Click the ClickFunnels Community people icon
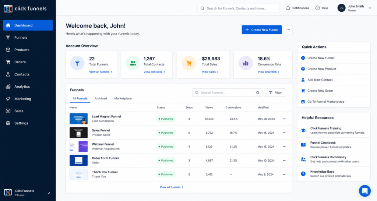Viewport: 377px width, 201px height. [x=303, y=159]
